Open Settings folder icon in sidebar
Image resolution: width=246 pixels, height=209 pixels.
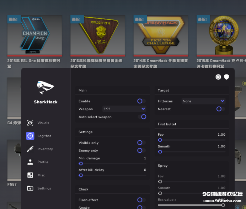point(30,188)
